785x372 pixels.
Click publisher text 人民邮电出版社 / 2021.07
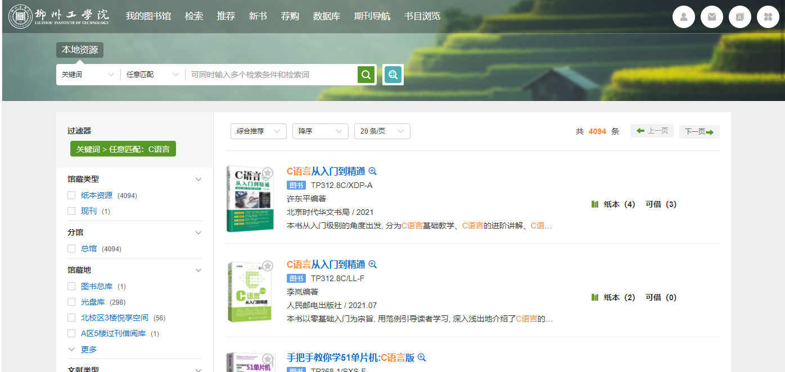332,305
